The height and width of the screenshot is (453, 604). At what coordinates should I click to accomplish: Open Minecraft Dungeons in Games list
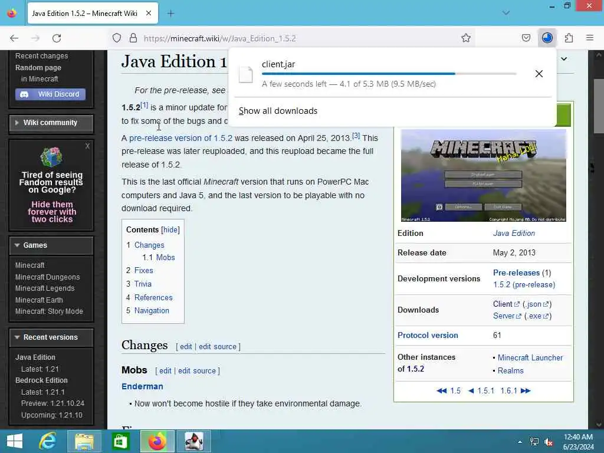[47, 277]
